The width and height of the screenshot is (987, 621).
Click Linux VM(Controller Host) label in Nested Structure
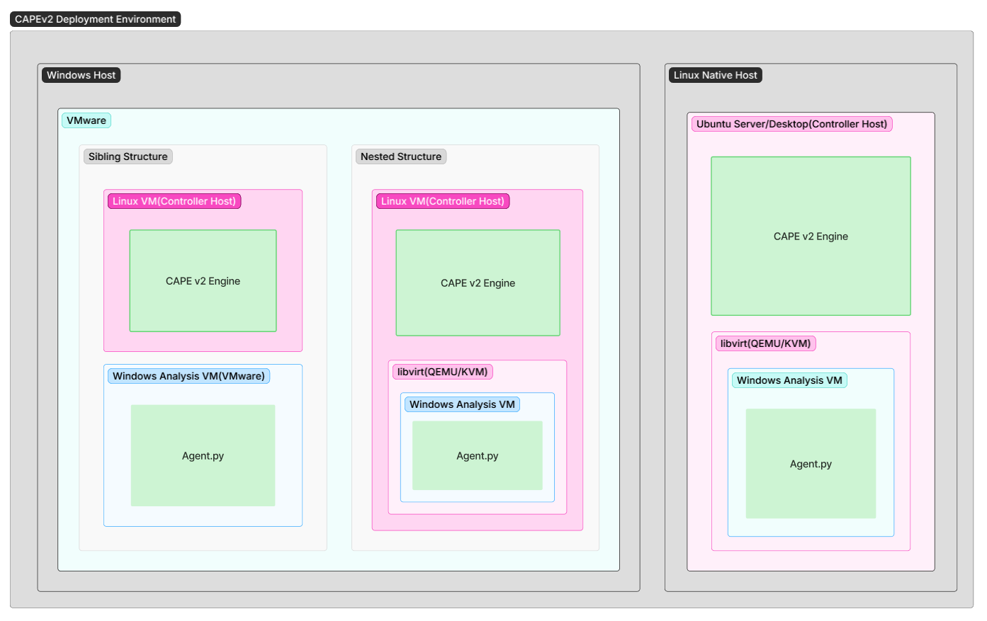point(442,201)
